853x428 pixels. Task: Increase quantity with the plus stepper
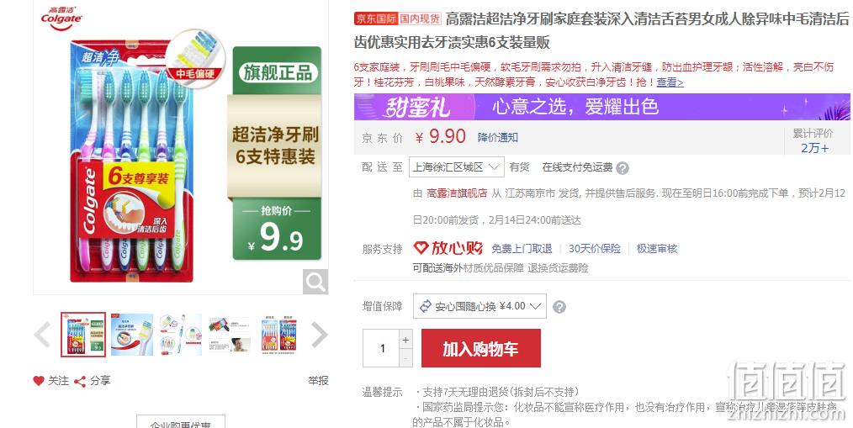pos(405,340)
